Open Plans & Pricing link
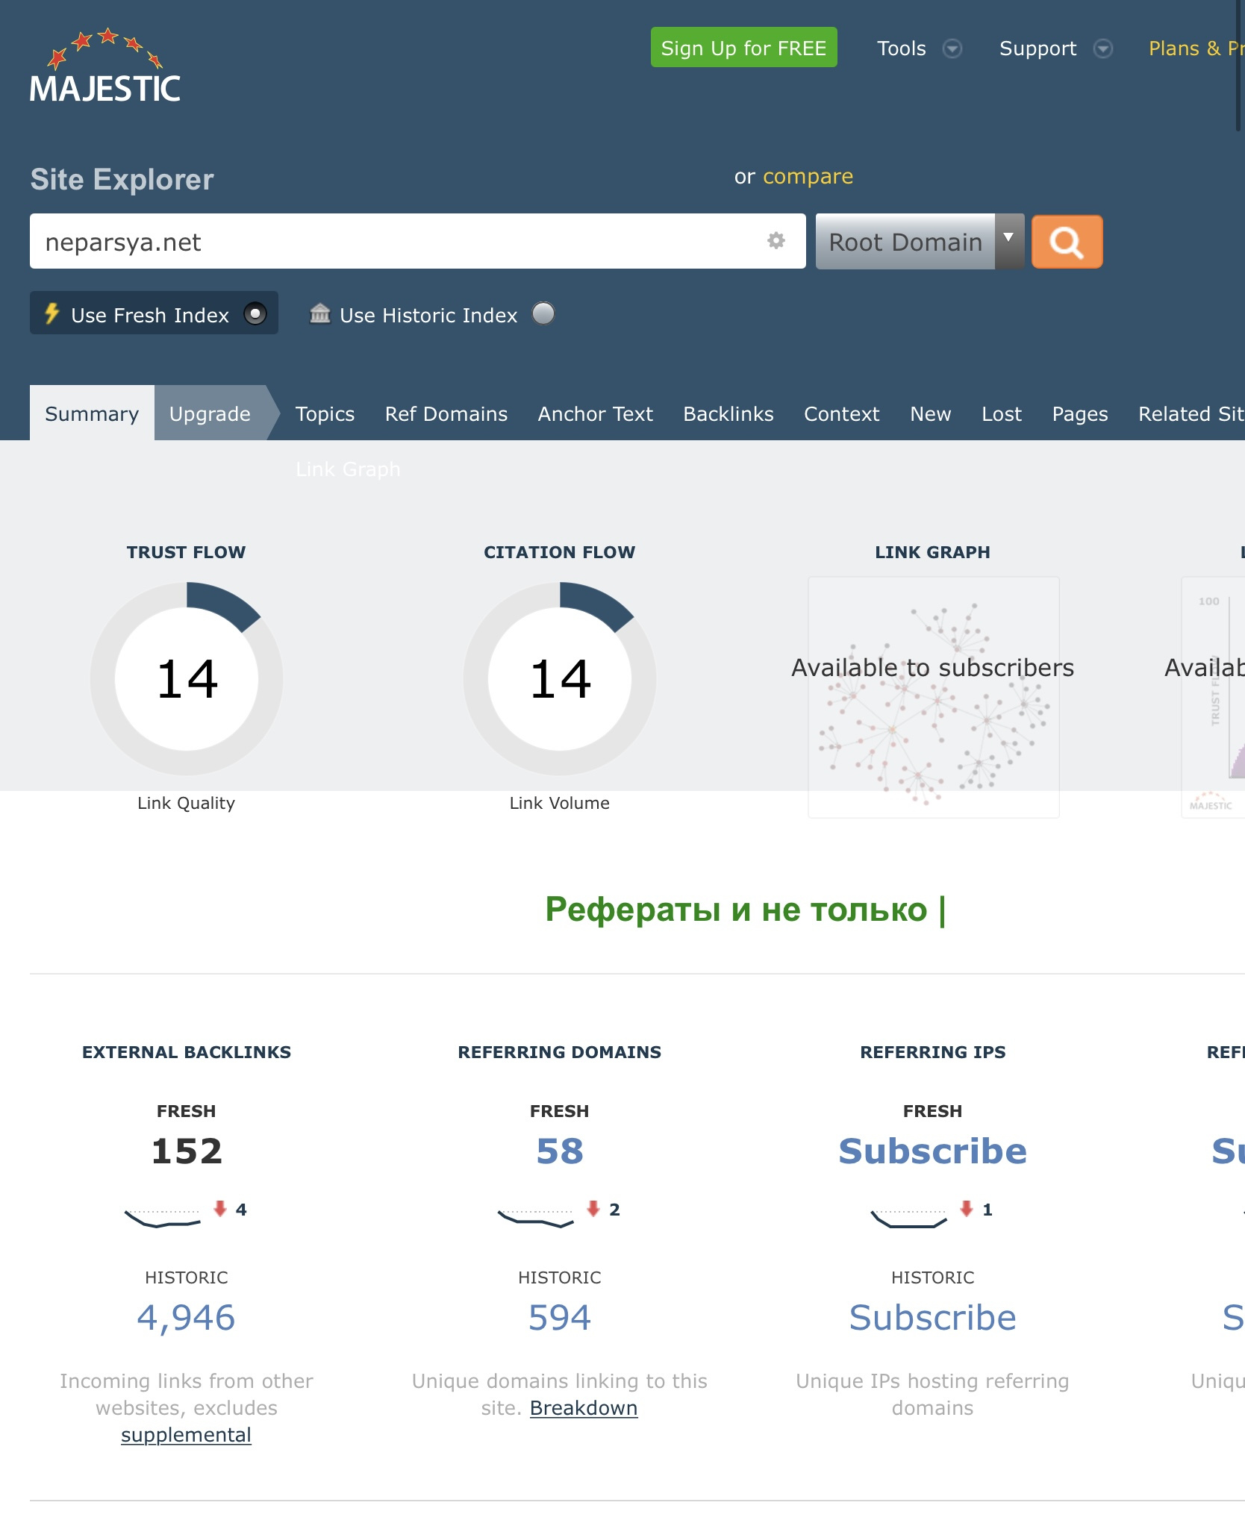 (1196, 49)
